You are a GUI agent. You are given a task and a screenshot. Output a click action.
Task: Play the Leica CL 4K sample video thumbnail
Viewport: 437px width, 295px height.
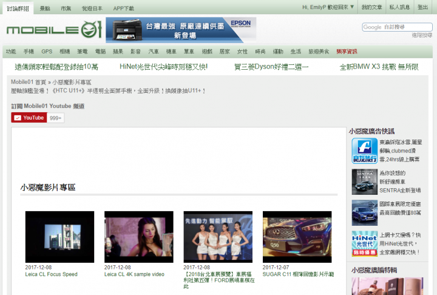click(139, 237)
